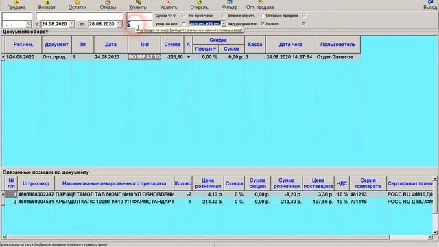Toggle the Не проб.чеки checkbox
Screen dimensions: 439x247
223,16
